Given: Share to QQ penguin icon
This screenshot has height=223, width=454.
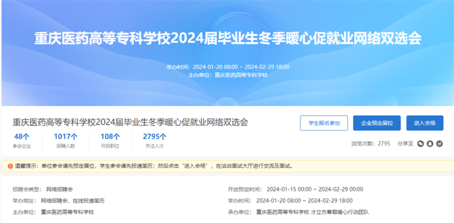Looking at the screenshot, I should [x=430, y=144].
